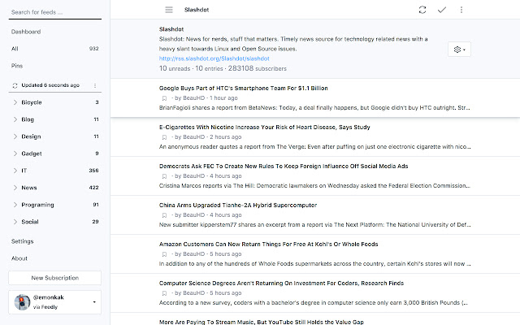Screen dimensions: 520x325
Task: Open the rss.slashdot.org feed link
Action: pyautogui.click(x=214, y=58)
